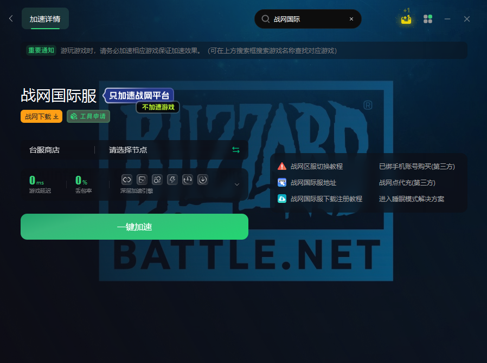Click the 只加速战网平台 label tag
This screenshot has height=363, width=487.
point(138,95)
